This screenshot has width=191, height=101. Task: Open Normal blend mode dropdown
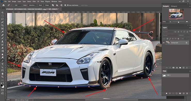pyautogui.click(x=170, y=35)
